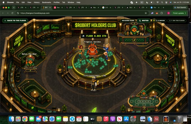Open Finder from the Dock
191x124 pixels.
11,119
